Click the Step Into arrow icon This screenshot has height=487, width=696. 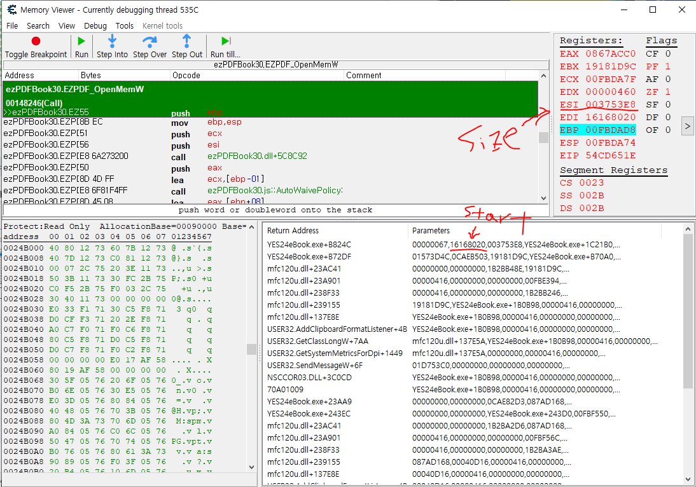point(113,41)
